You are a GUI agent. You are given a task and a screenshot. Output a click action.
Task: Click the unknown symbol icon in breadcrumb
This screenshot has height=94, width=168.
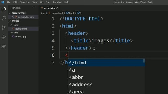tap(78, 13)
